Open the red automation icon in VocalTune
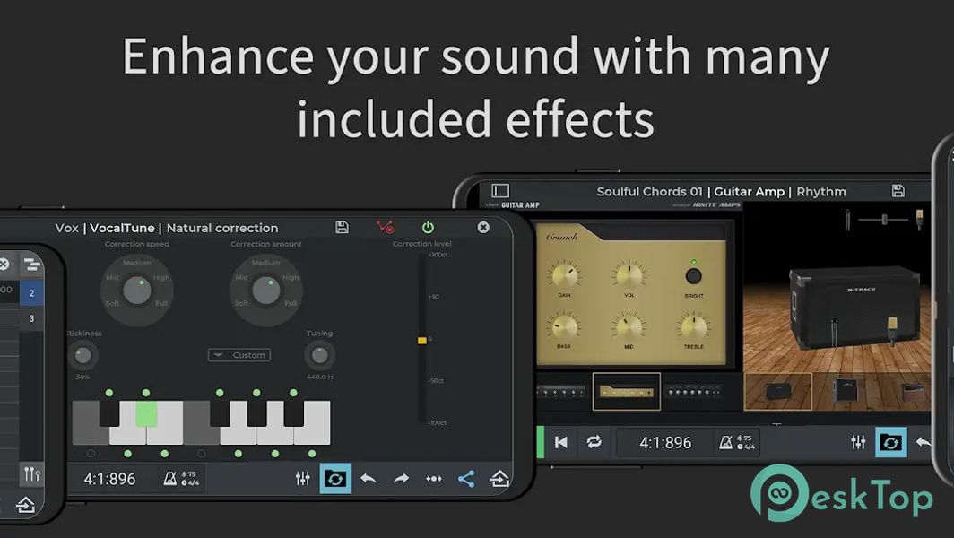The width and height of the screenshot is (954, 538). point(385,227)
